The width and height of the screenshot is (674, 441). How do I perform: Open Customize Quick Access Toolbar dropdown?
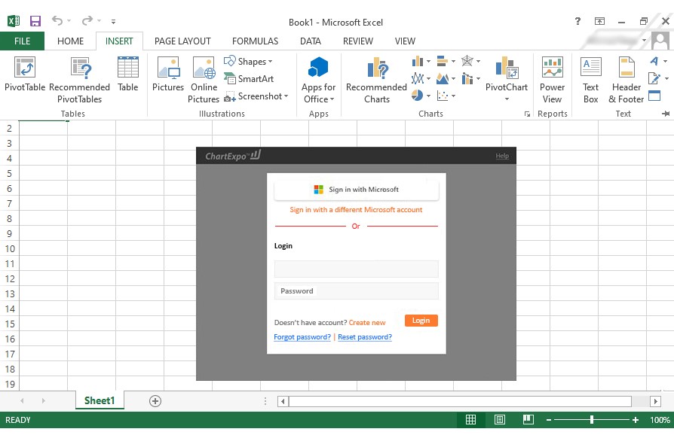(x=113, y=21)
